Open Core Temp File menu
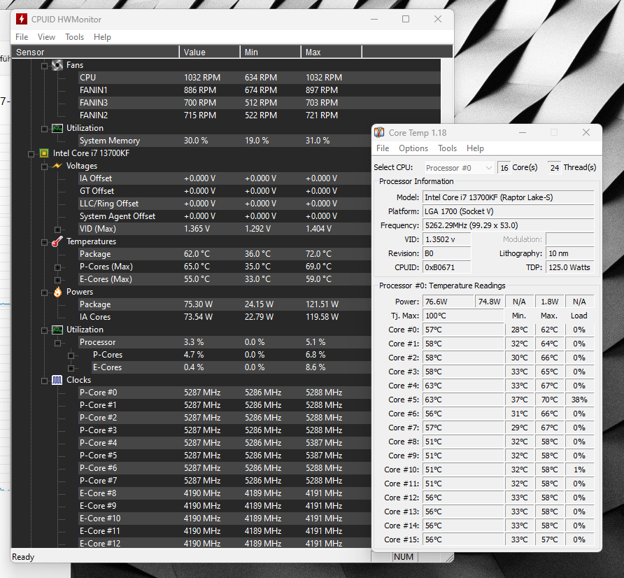 [x=383, y=148]
